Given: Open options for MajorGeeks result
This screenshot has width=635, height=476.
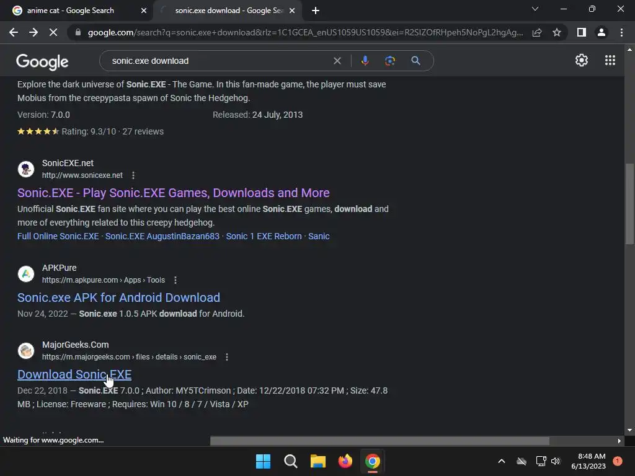Looking at the screenshot, I should pyautogui.click(x=227, y=357).
